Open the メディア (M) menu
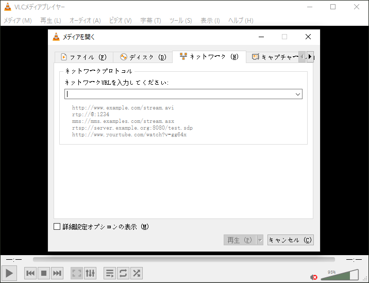The height and width of the screenshot is (283, 369). click(x=18, y=21)
